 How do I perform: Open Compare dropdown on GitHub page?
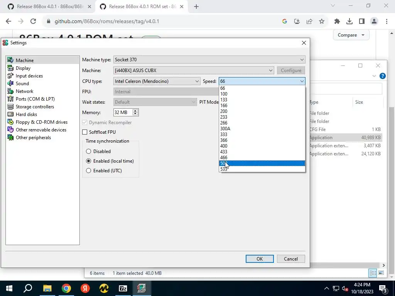(x=351, y=35)
